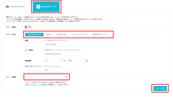
Task: Click the dollar coin icon on ConoHaチャージ
Action: click(x=38, y=7)
